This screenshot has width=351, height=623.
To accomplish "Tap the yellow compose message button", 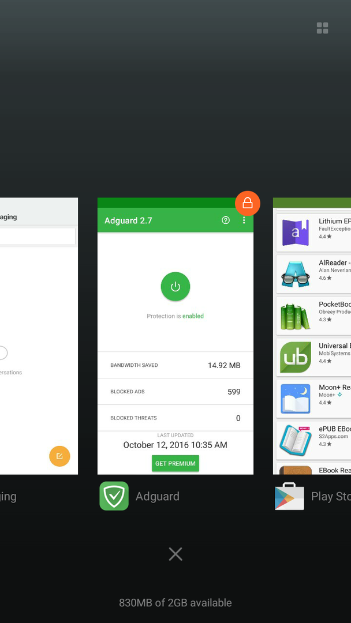I will [59, 456].
